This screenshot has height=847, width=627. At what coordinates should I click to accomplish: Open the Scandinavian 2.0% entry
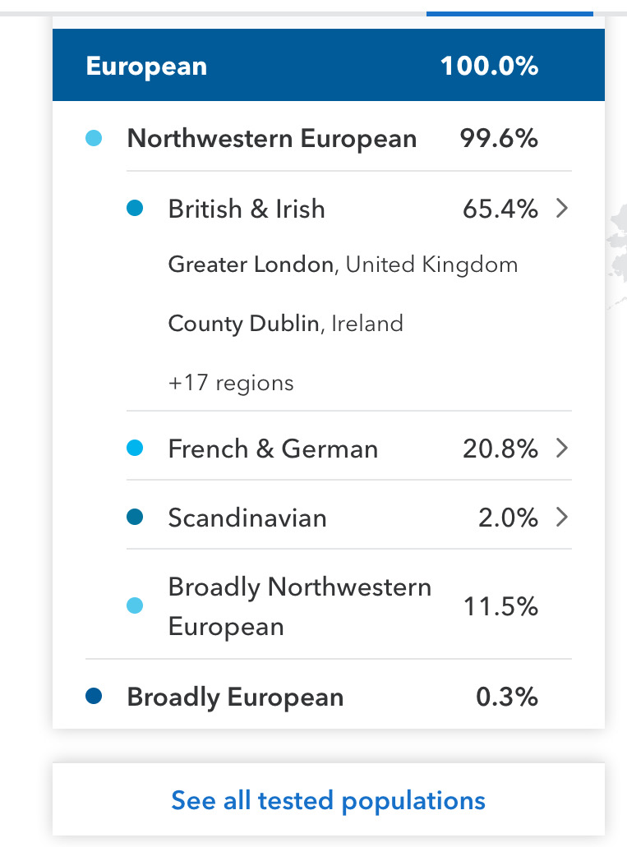coord(348,517)
